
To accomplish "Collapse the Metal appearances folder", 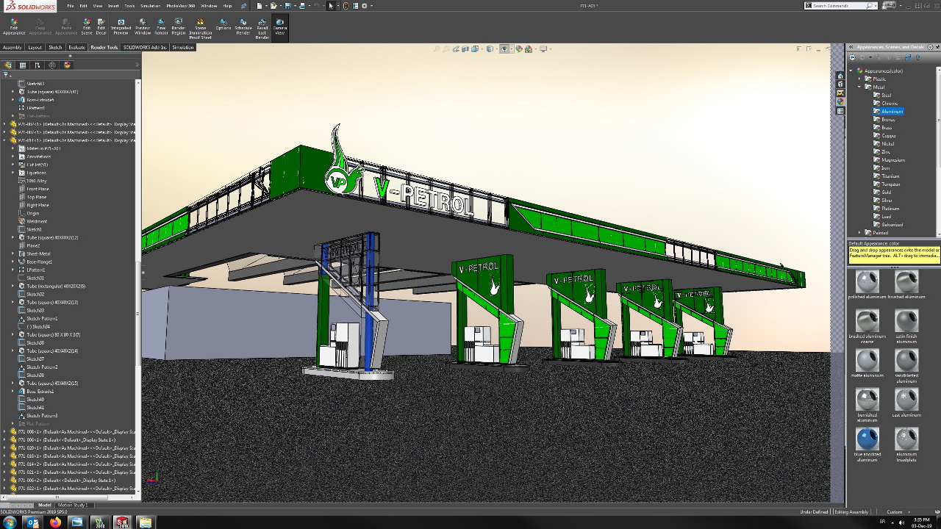I will coord(859,87).
